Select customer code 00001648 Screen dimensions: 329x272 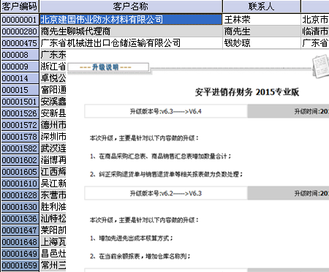point(20,242)
